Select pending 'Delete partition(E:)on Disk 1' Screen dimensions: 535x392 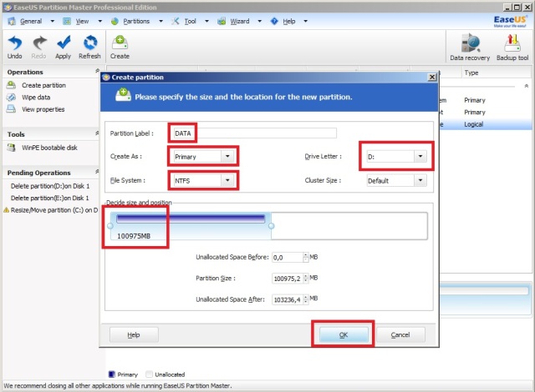50,198
